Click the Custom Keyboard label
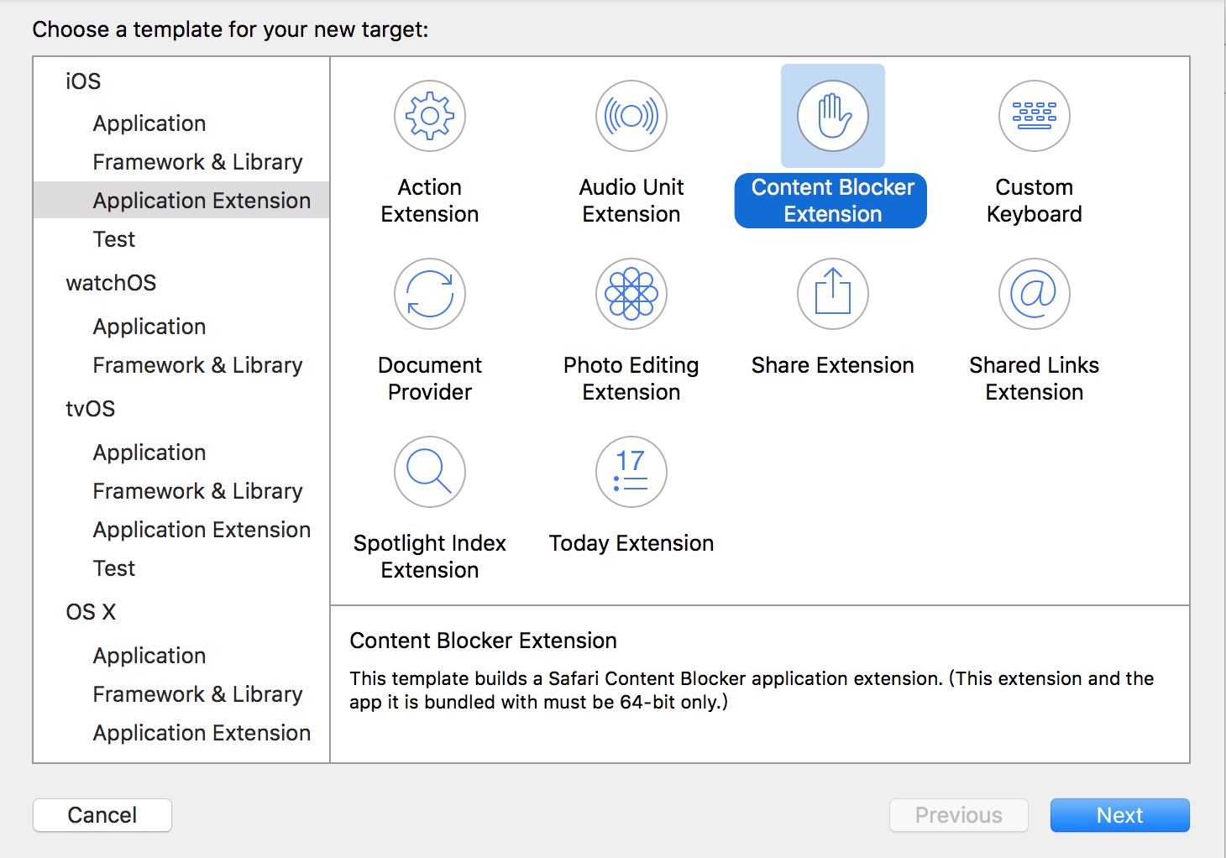 coord(1035,201)
